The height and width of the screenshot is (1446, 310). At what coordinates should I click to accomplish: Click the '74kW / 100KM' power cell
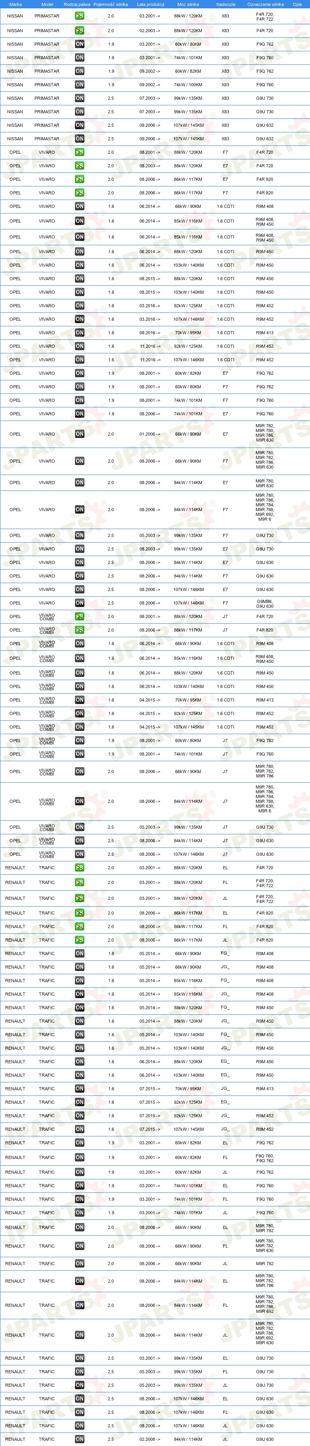coord(188,84)
